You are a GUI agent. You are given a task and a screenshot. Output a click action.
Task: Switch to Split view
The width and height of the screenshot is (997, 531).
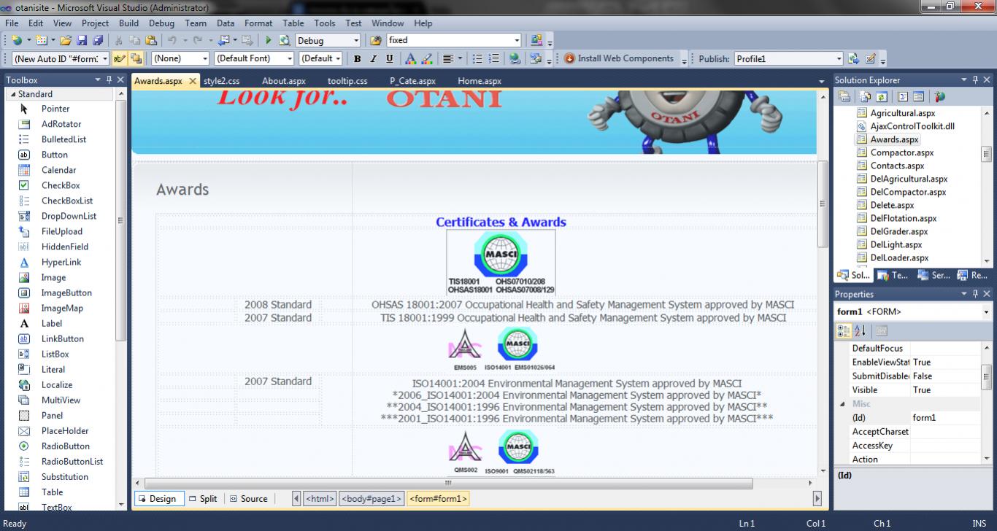pyautogui.click(x=202, y=499)
